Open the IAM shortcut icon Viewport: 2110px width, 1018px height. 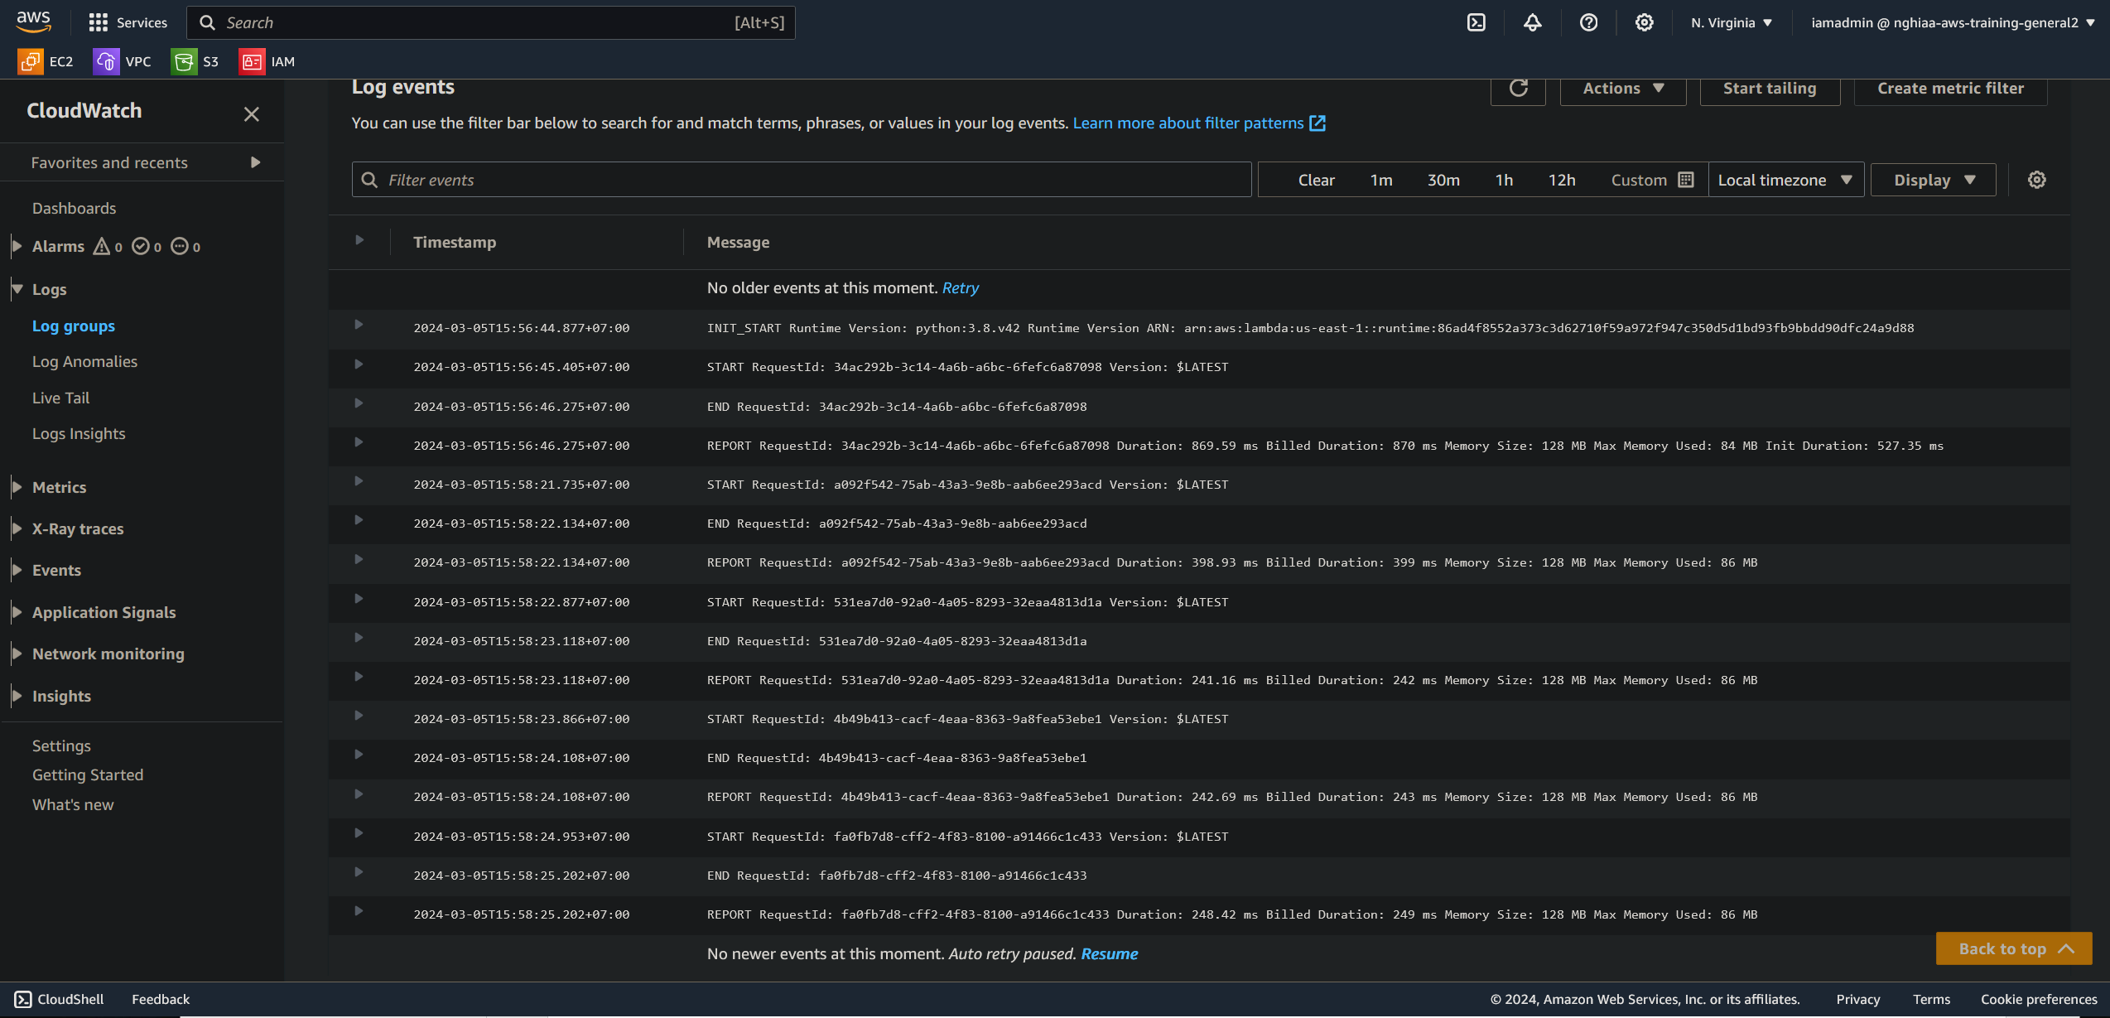pos(252,61)
